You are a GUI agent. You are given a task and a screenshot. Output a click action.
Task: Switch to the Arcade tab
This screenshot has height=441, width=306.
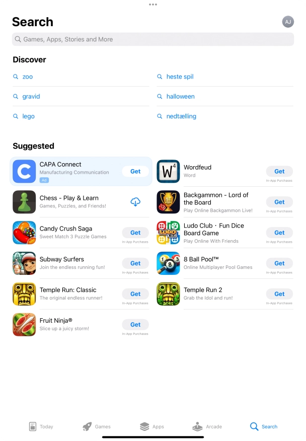point(207,426)
